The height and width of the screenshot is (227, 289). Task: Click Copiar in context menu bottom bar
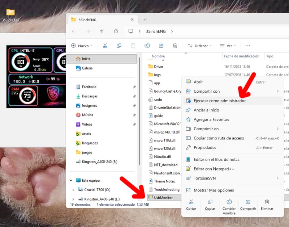pyautogui.click(x=210, y=205)
